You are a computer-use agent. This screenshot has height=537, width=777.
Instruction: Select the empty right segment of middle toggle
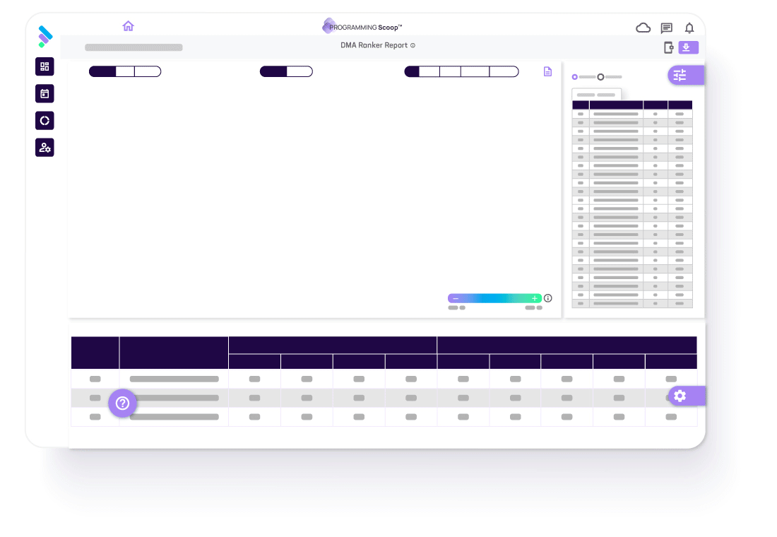299,71
